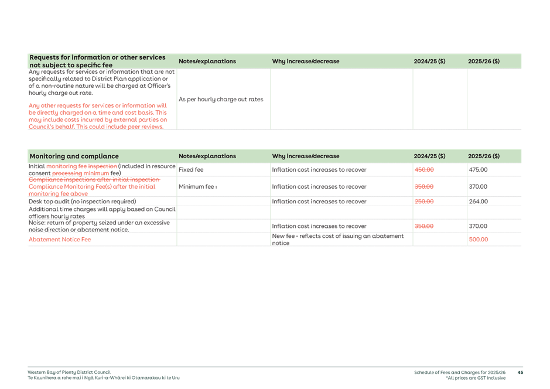This screenshot has height=389, width=550.
Task: Click the 2025/26 value for Abatement Notice fee
Action: pyautogui.click(x=478, y=240)
